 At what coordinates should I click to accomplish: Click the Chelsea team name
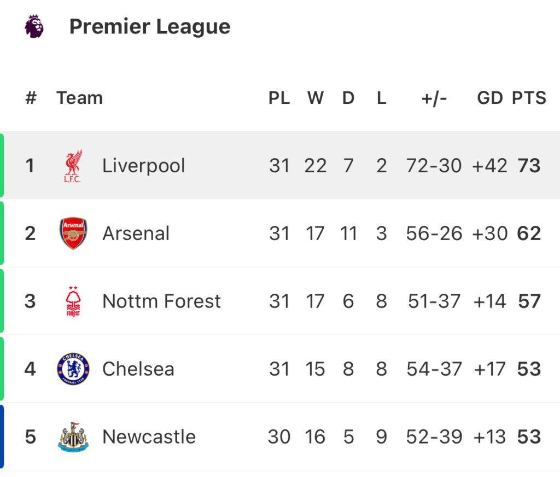point(138,369)
